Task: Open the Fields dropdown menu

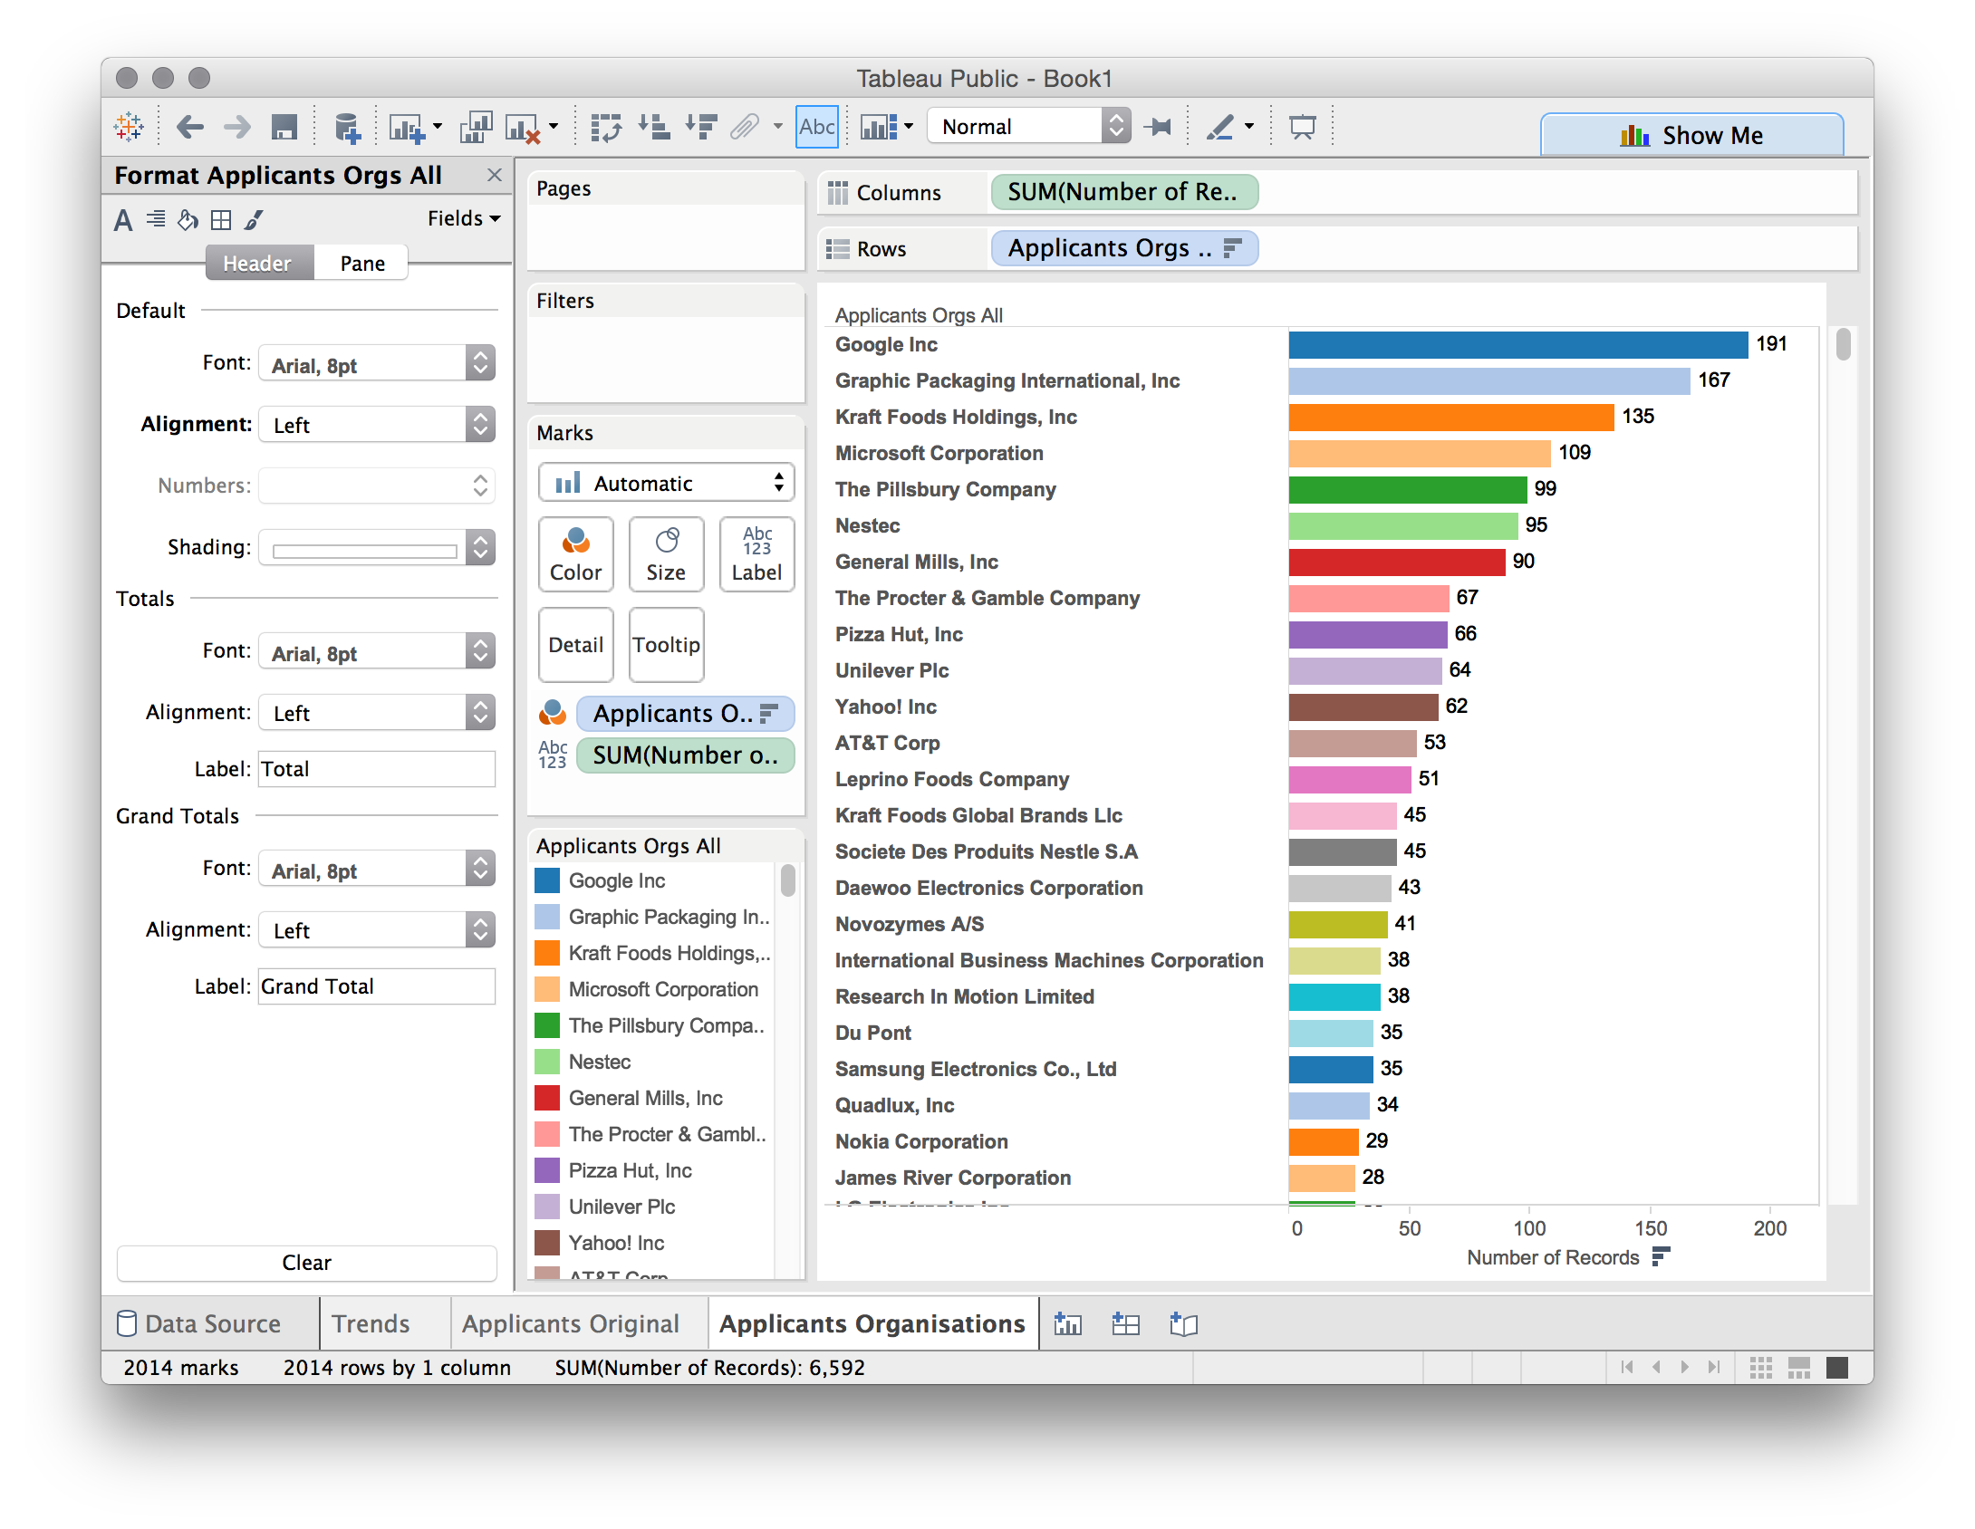Action: click(x=464, y=218)
